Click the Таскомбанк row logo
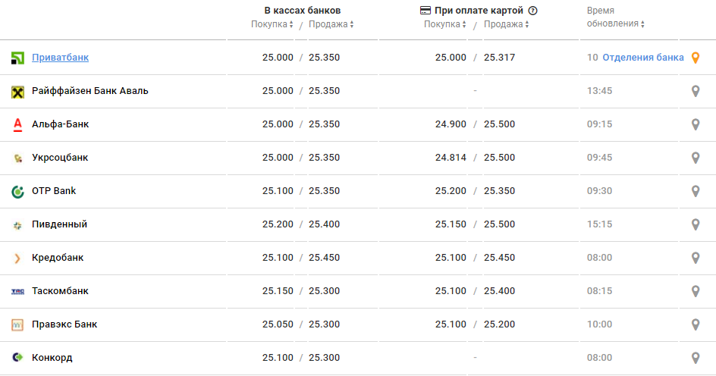This screenshot has width=716, height=376. click(18, 291)
